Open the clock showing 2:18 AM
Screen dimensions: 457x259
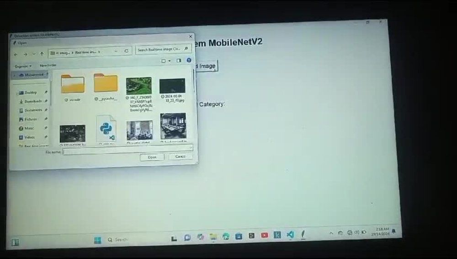(x=380, y=232)
